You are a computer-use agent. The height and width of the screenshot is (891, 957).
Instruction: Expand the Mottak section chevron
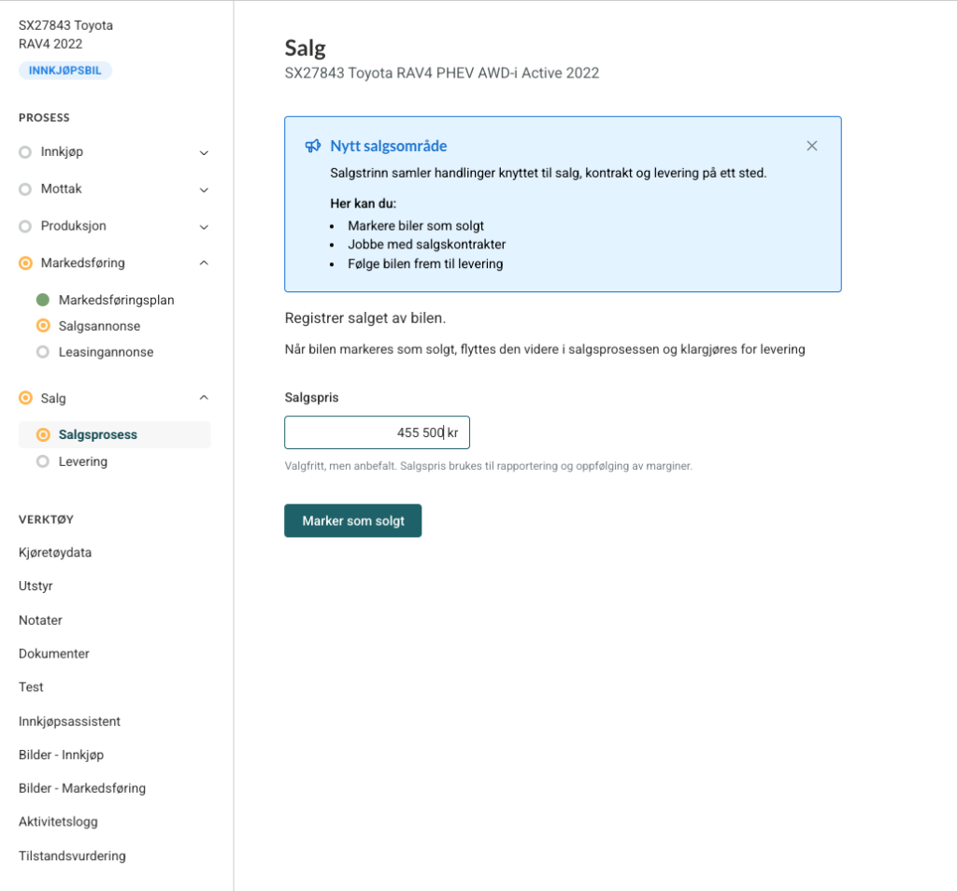(x=204, y=190)
